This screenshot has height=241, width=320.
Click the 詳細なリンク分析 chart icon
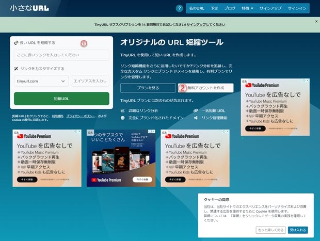tap(123, 110)
